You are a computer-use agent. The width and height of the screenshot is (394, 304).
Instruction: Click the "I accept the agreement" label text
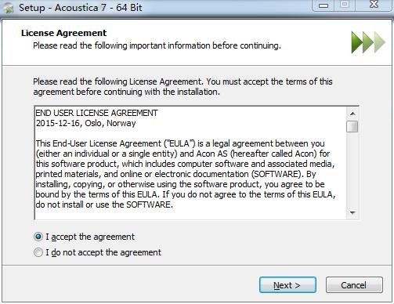pos(90,237)
